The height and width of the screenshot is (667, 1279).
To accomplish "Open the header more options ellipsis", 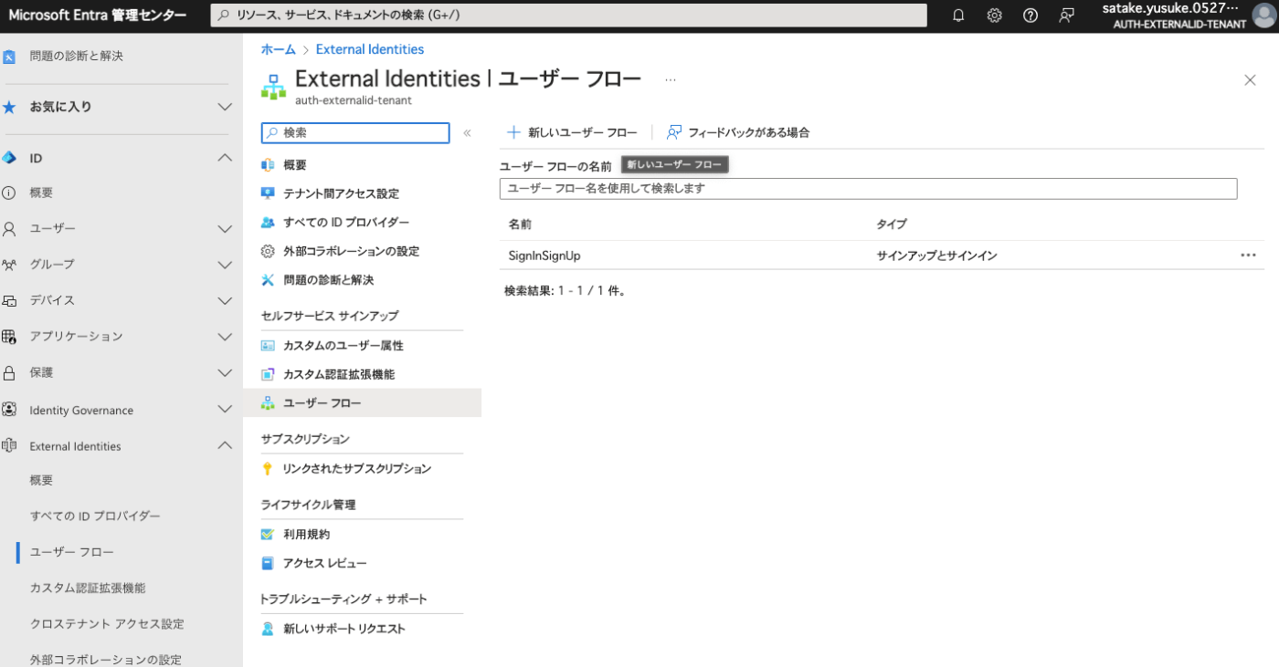I will [x=671, y=79].
